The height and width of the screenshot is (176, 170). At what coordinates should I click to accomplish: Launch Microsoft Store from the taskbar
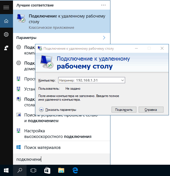47,170
